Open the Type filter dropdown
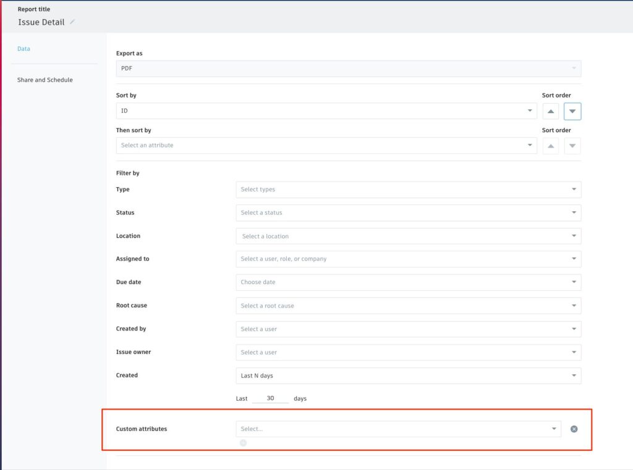The height and width of the screenshot is (470, 633). click(408, 189)
